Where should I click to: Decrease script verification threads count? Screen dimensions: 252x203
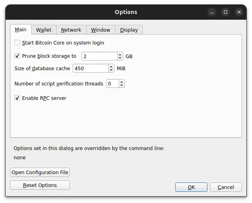click(122, 85)
